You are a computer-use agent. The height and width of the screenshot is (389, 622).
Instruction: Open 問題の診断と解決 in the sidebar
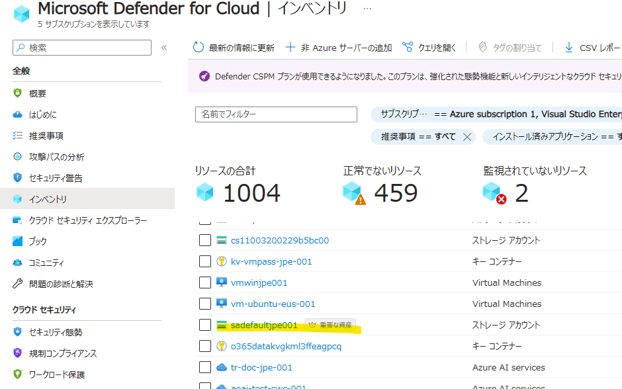(x=61, y=284)
